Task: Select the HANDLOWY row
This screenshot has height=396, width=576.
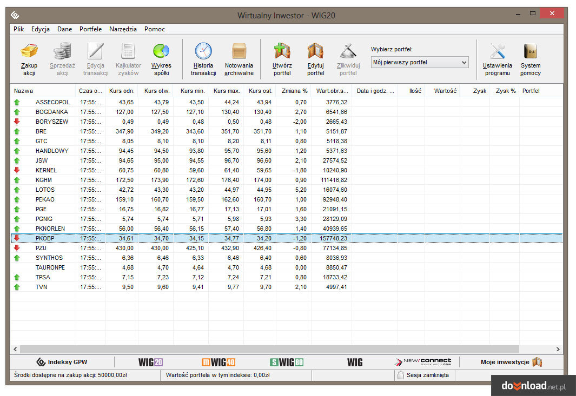Action: pyautogui.click(x=287, y=151)
